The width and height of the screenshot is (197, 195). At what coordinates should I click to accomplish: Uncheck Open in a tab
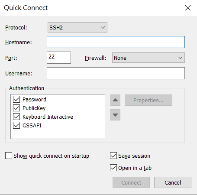(x=113, y=168)
